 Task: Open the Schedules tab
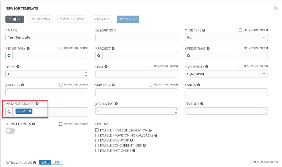(x=102, y=19)
